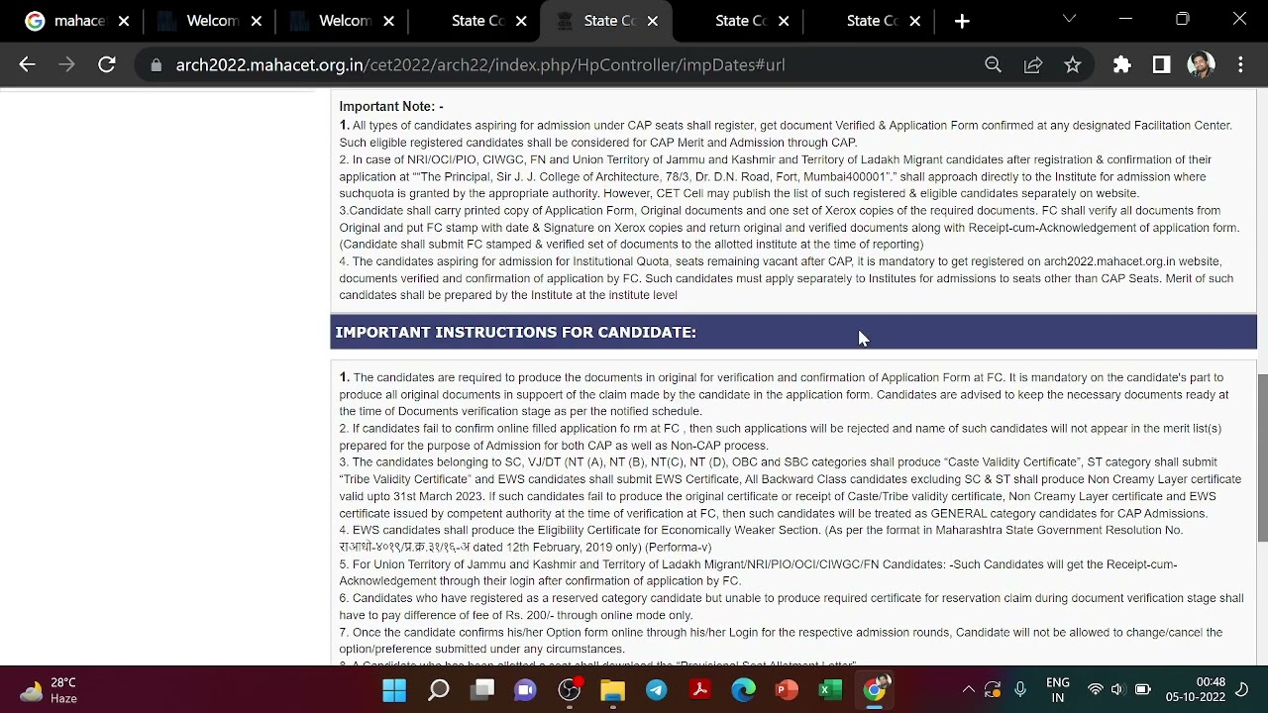Open the Windows Start menu
The width and height of the screenshot is (1268, 713).
pyautogui.click(x=394, y=690)
